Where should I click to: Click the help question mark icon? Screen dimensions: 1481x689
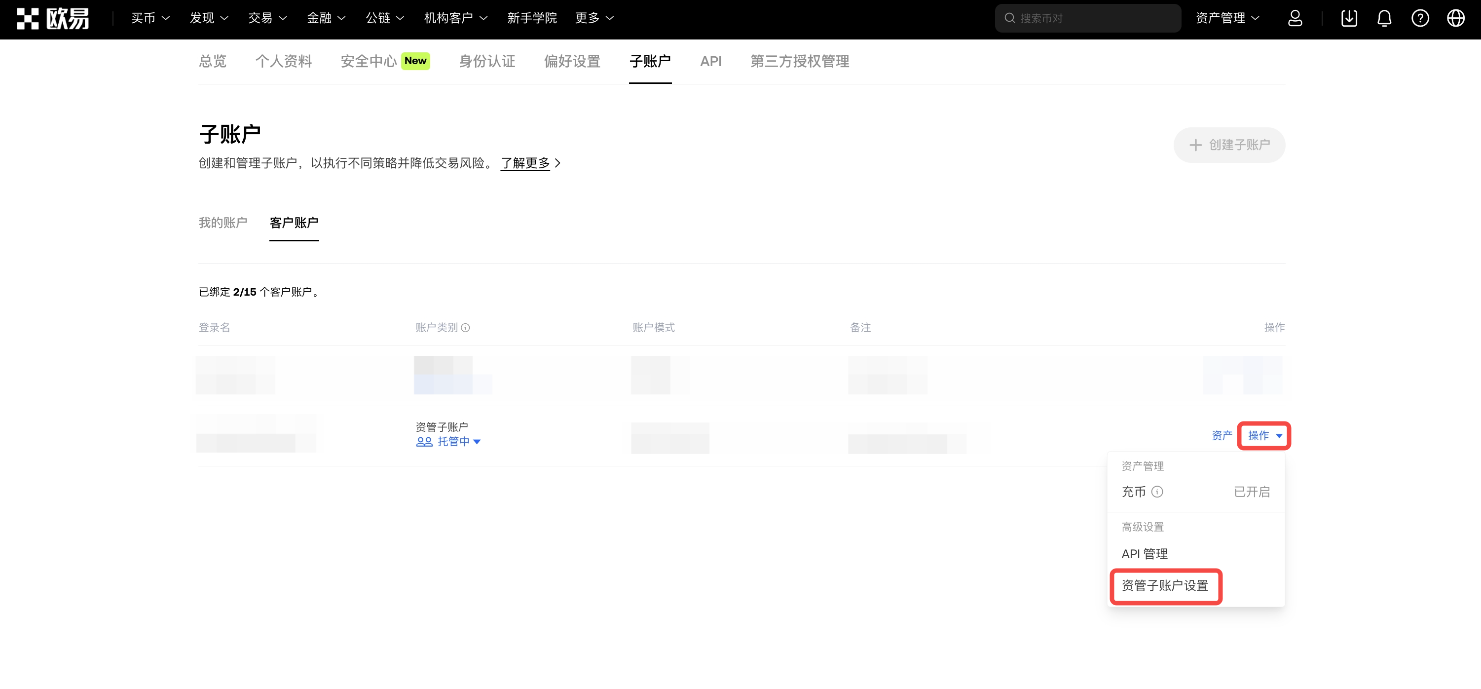[x=1420, y=18]
